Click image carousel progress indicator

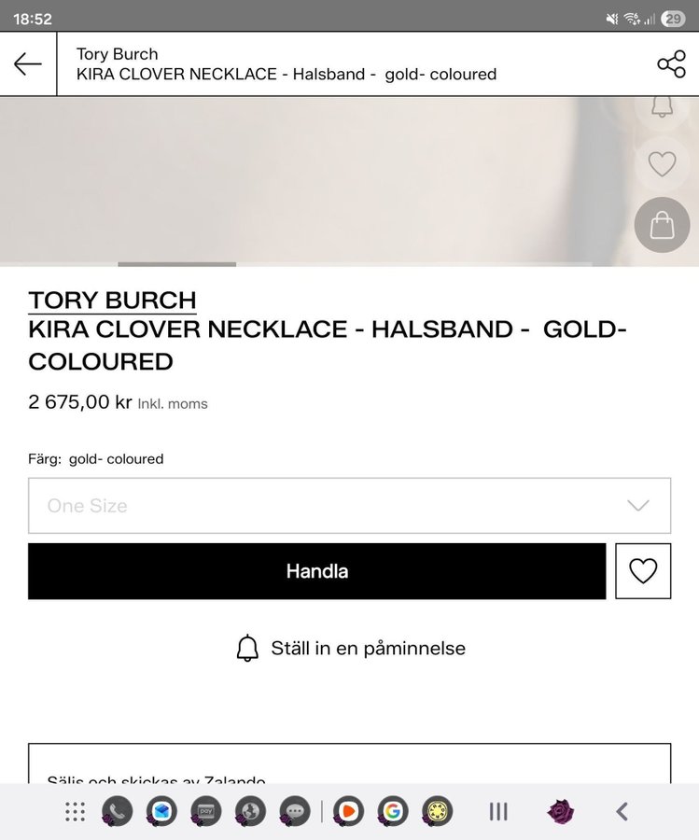pyautogui.click(x=176, y=264)
